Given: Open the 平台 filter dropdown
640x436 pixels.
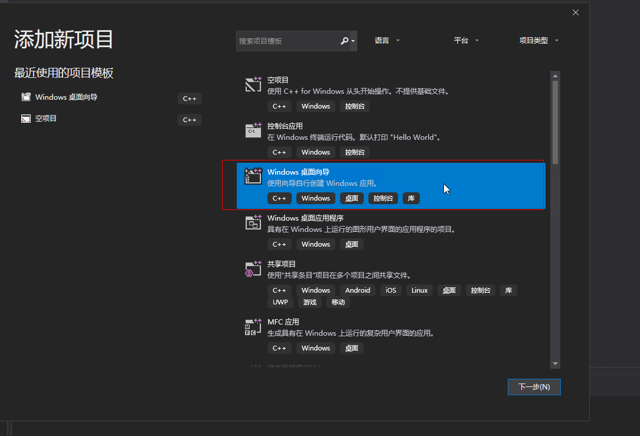Looking at the screenshot, I should click(x=466, y=40).
